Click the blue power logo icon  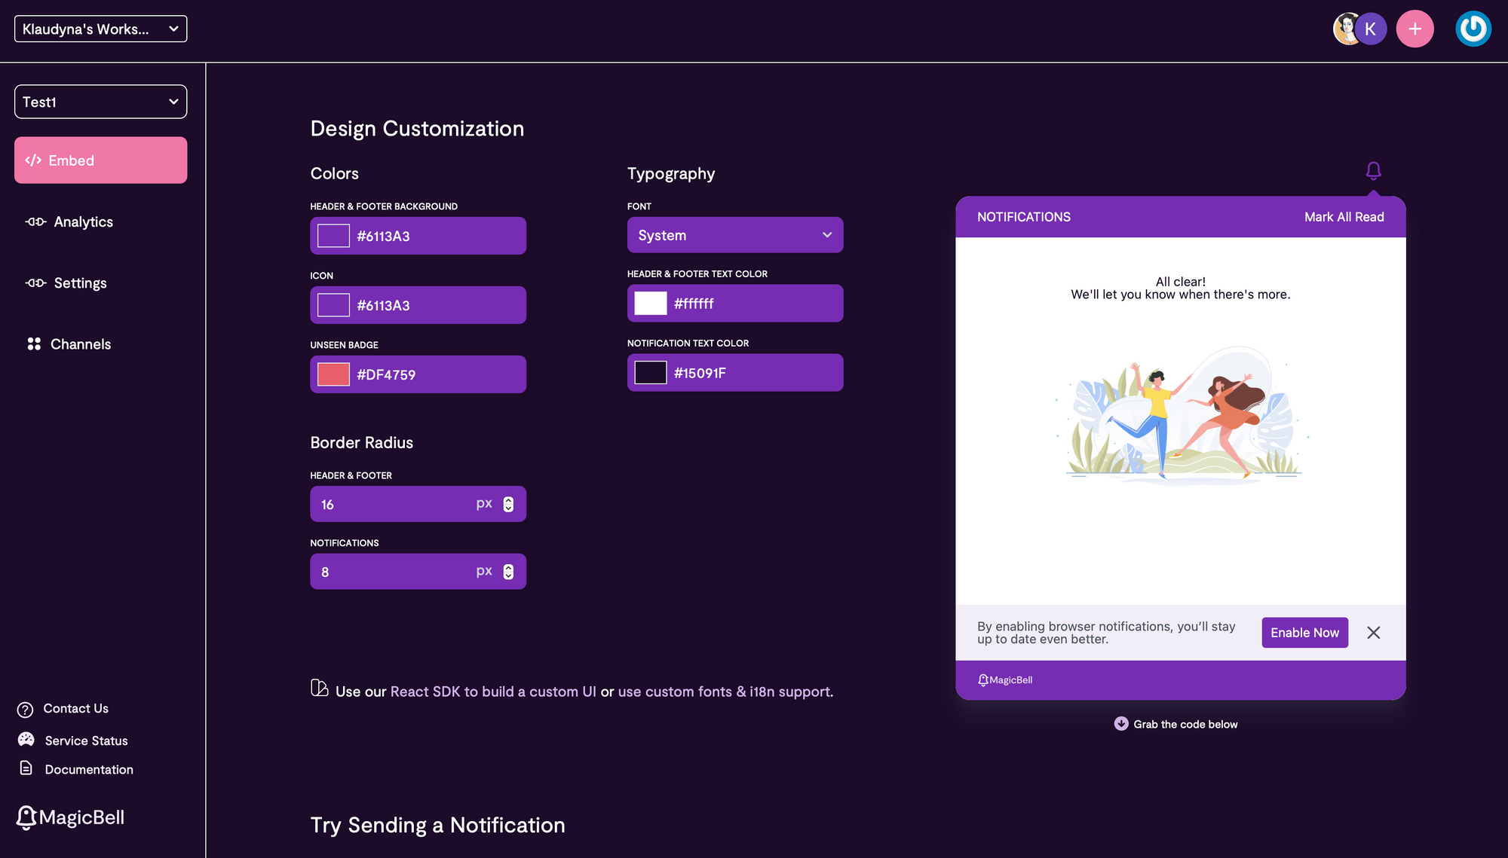pyautogui.click(x=1473, y=29)
